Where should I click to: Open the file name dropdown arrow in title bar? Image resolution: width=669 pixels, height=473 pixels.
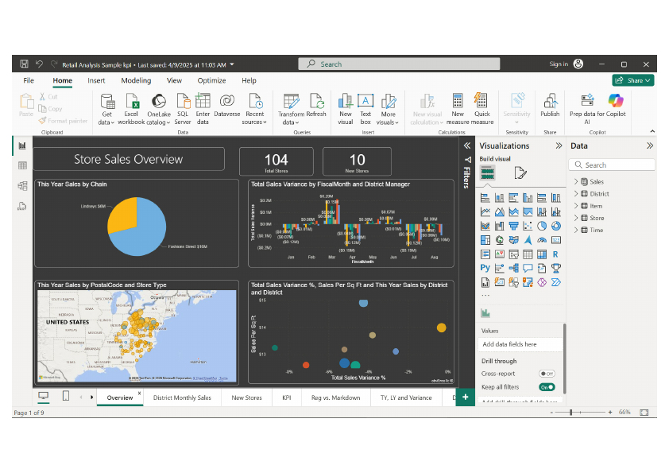click(x=232, y=64)
